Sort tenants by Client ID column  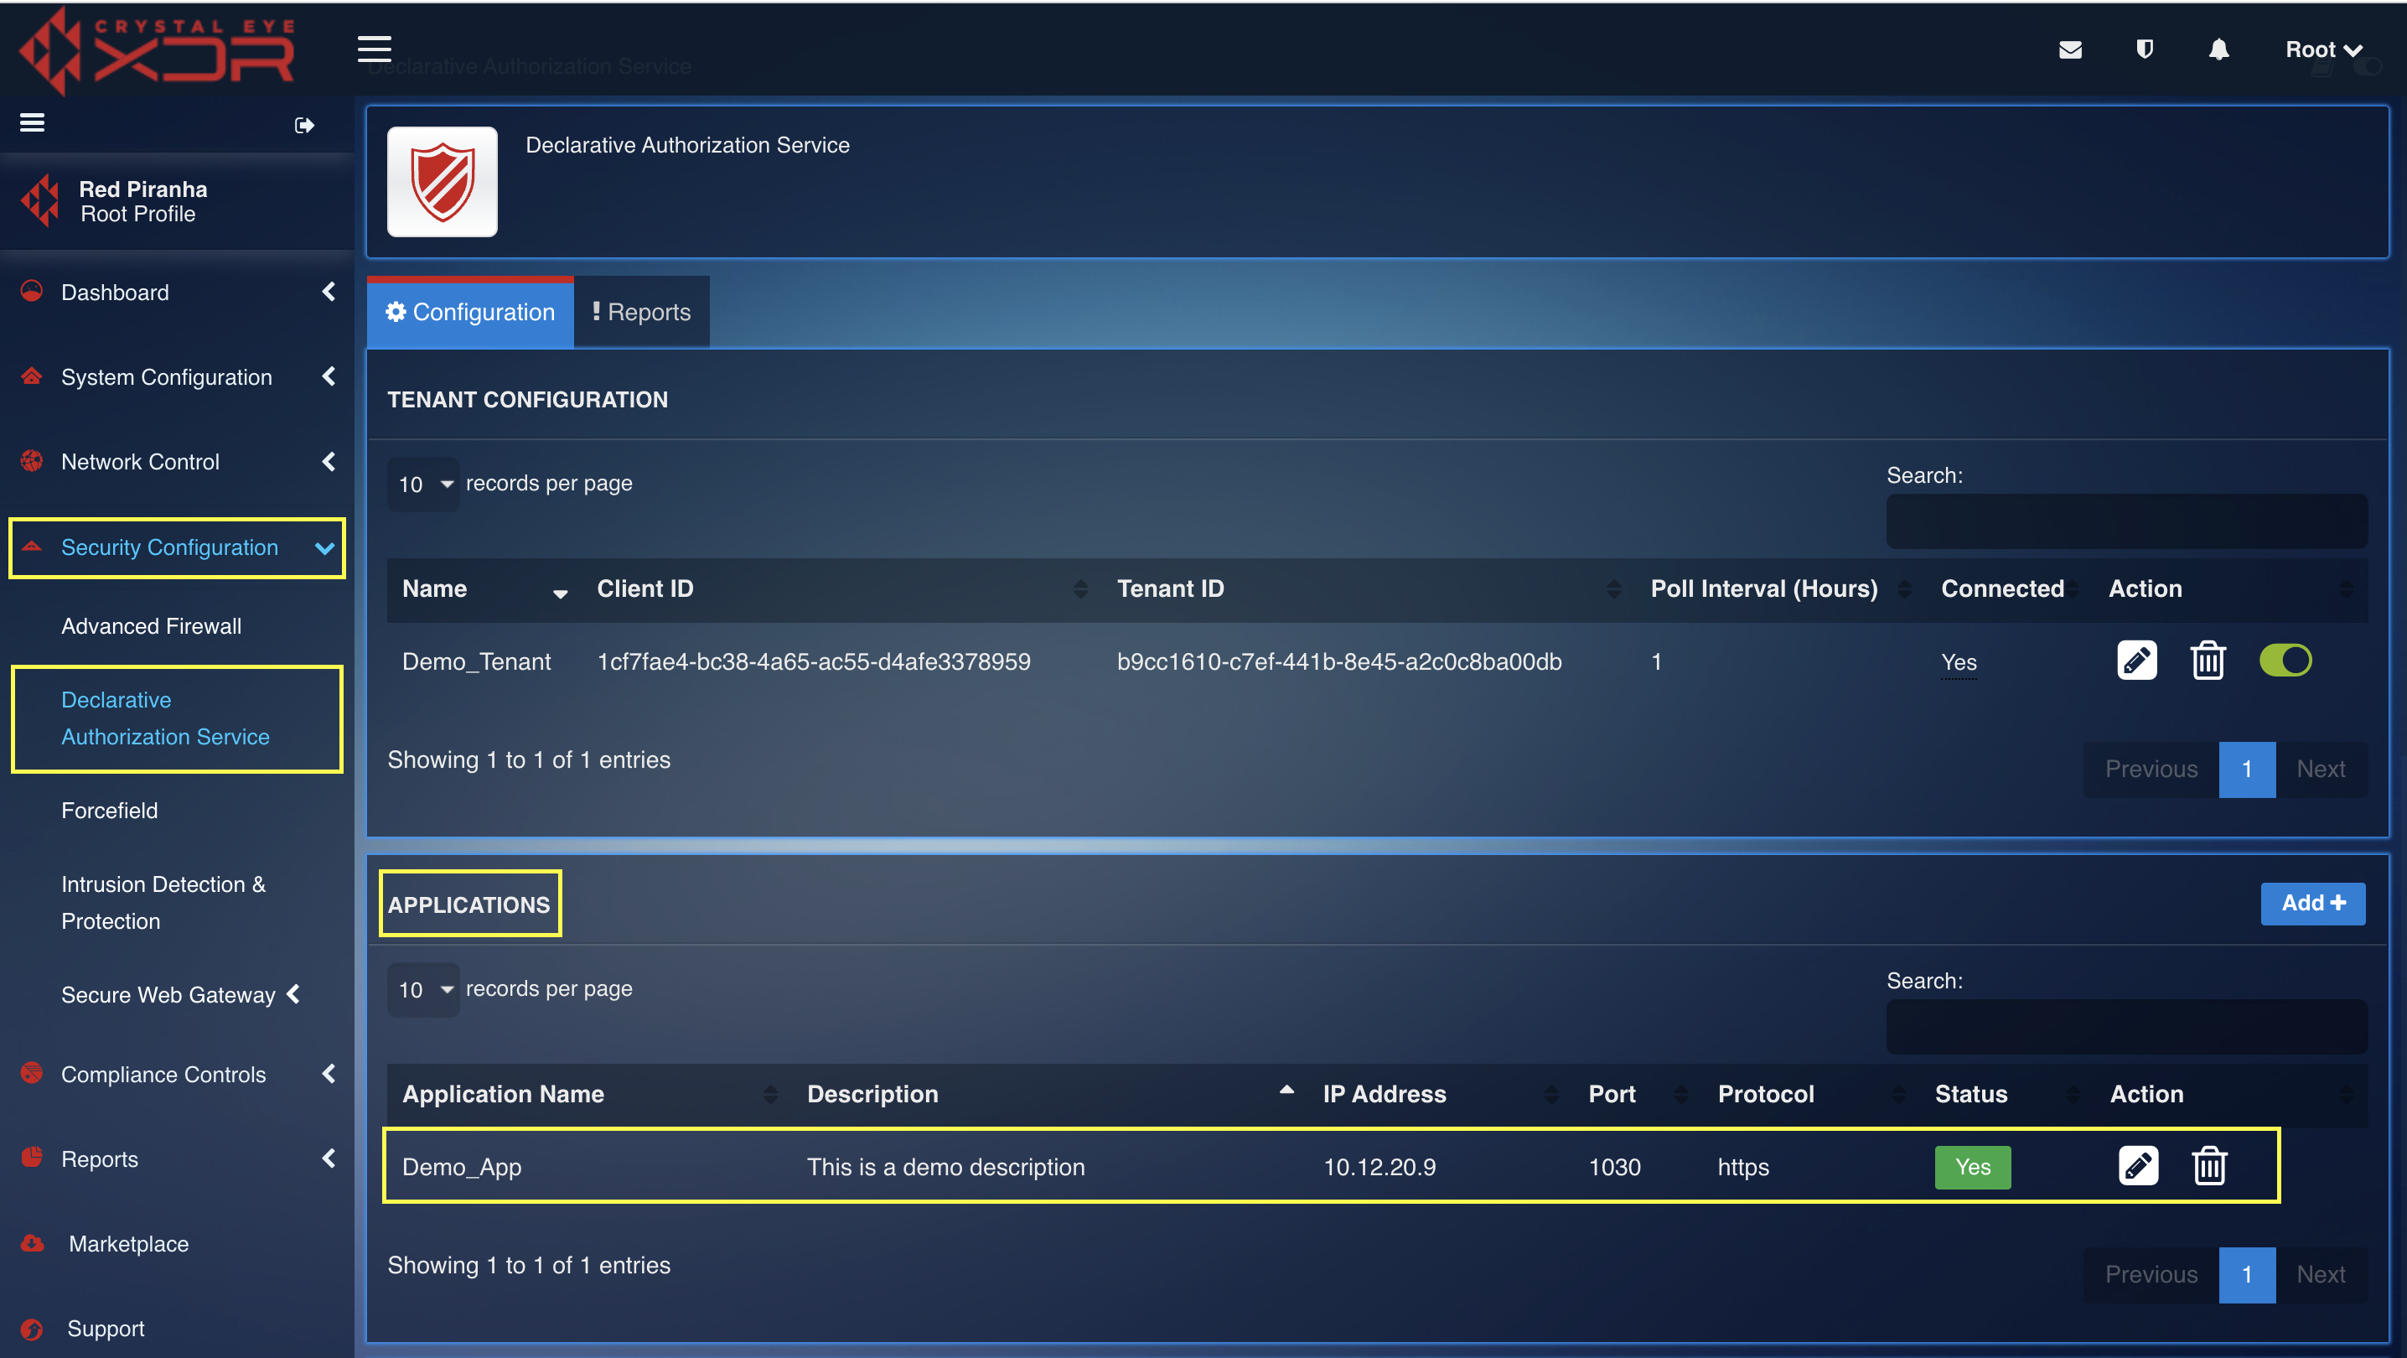(842, 588)
